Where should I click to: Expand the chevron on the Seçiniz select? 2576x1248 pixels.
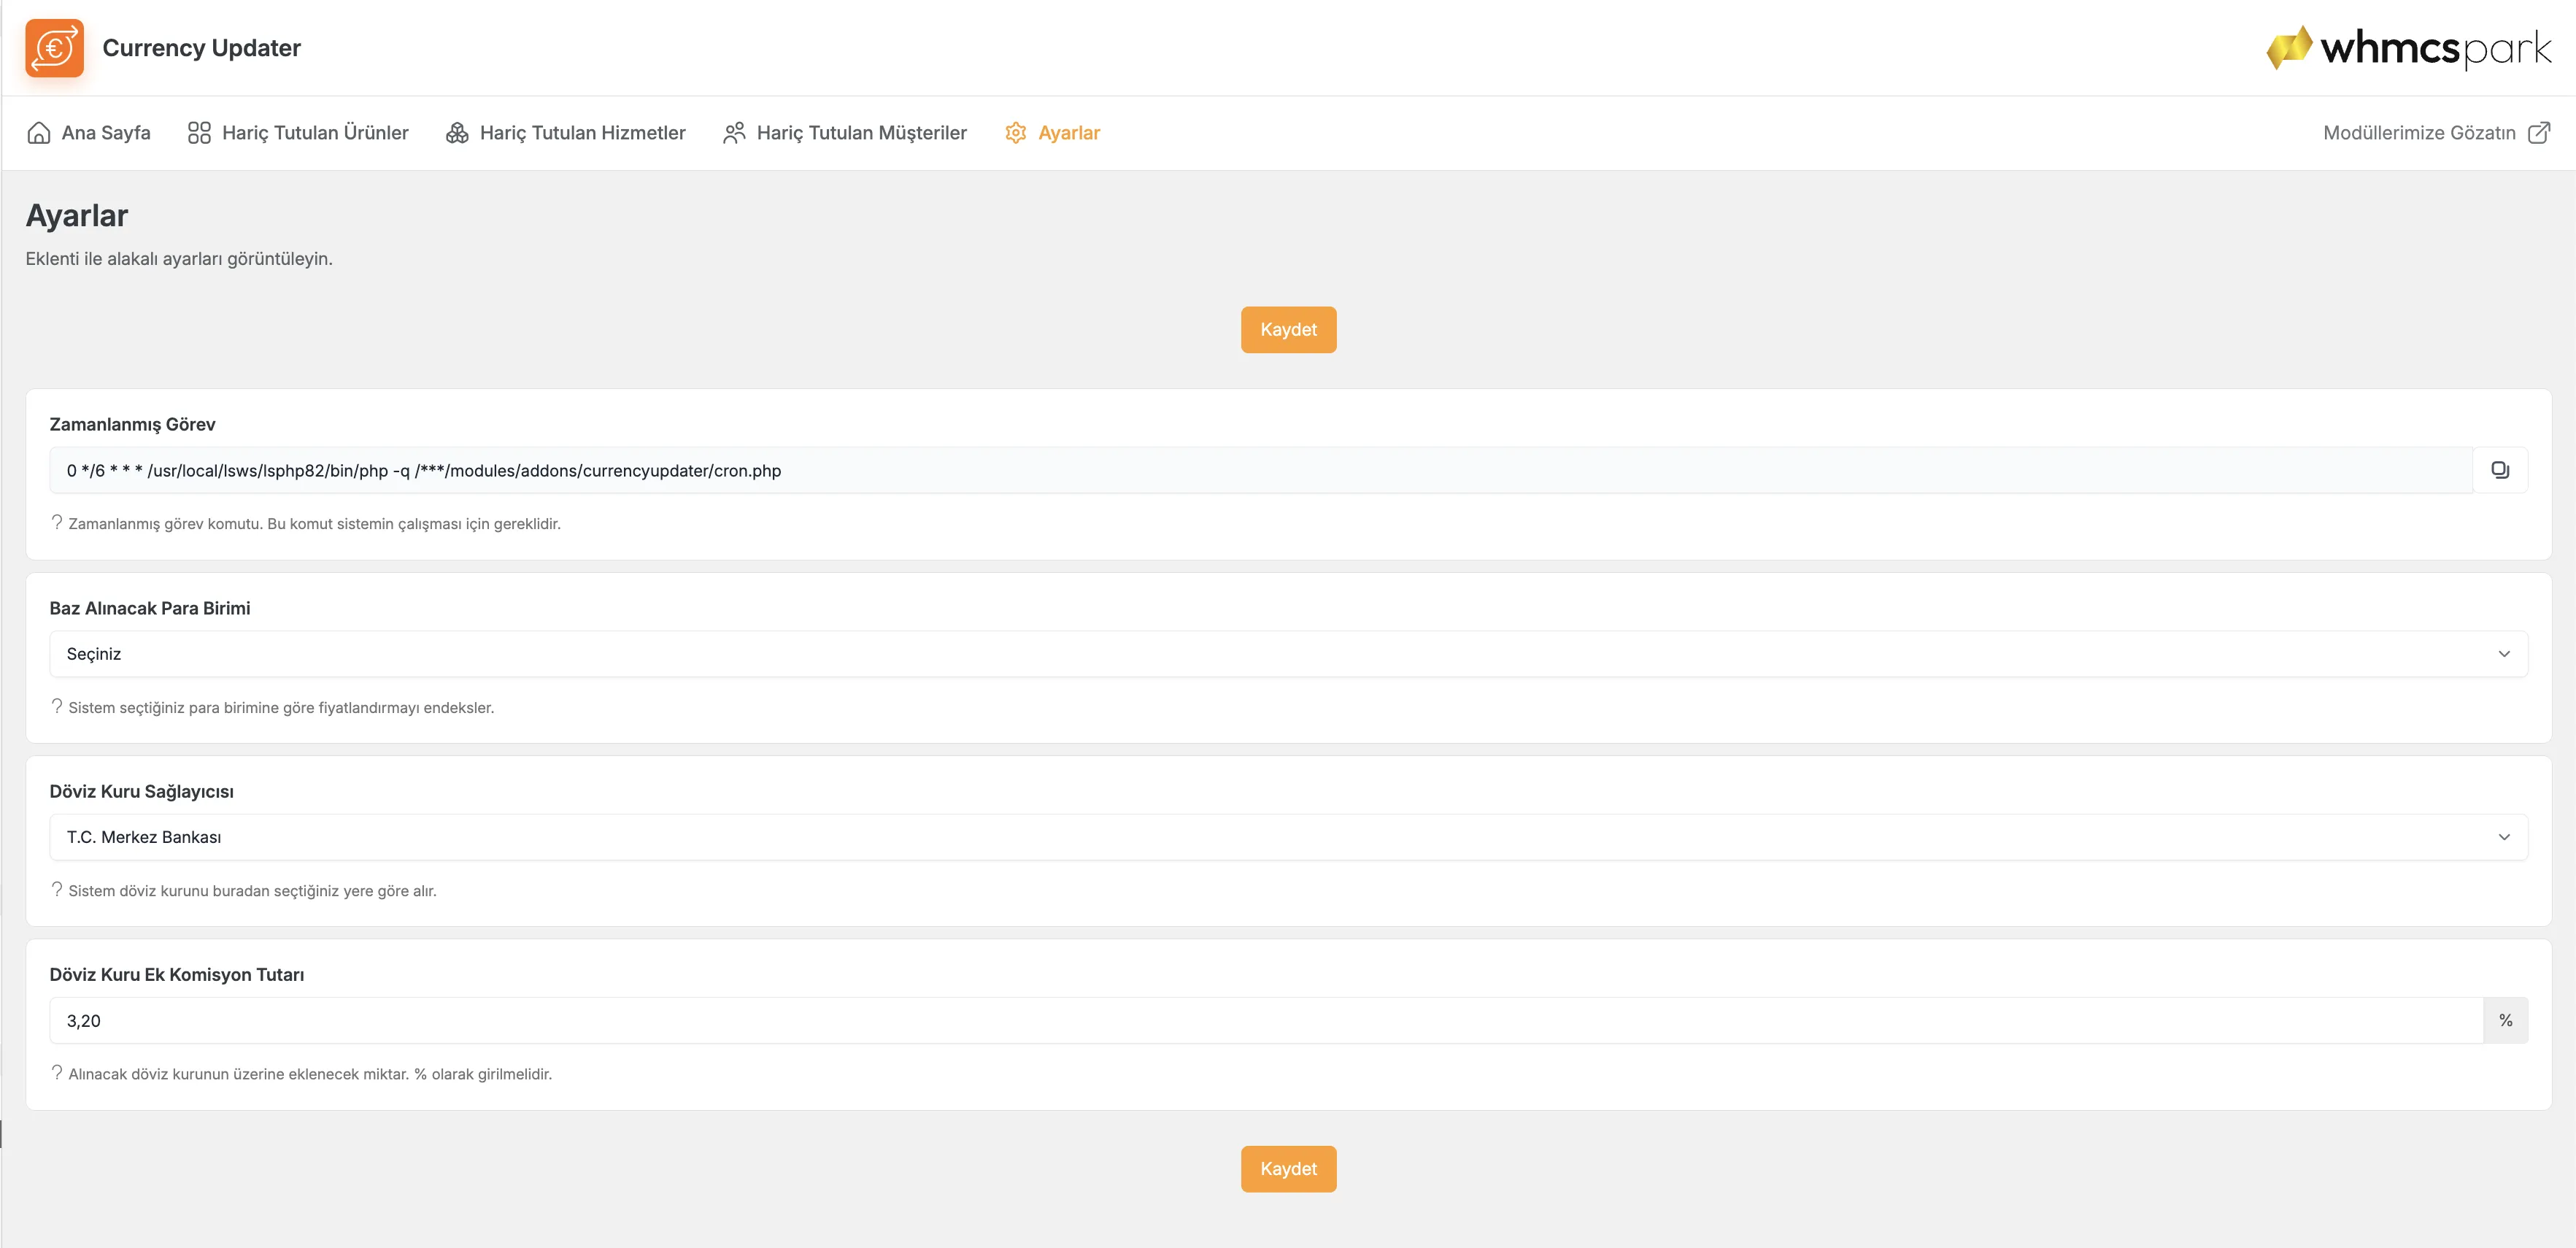(x=2504, y=654)
